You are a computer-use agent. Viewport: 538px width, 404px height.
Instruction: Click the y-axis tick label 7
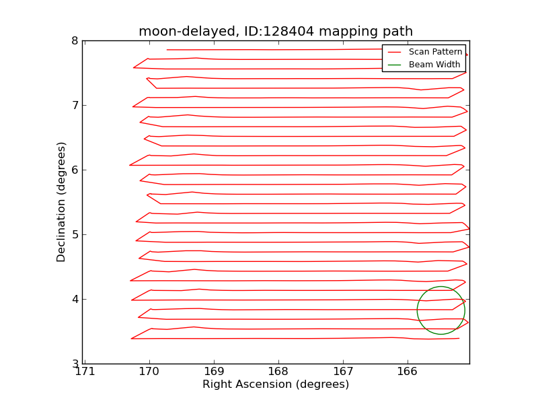75,106
